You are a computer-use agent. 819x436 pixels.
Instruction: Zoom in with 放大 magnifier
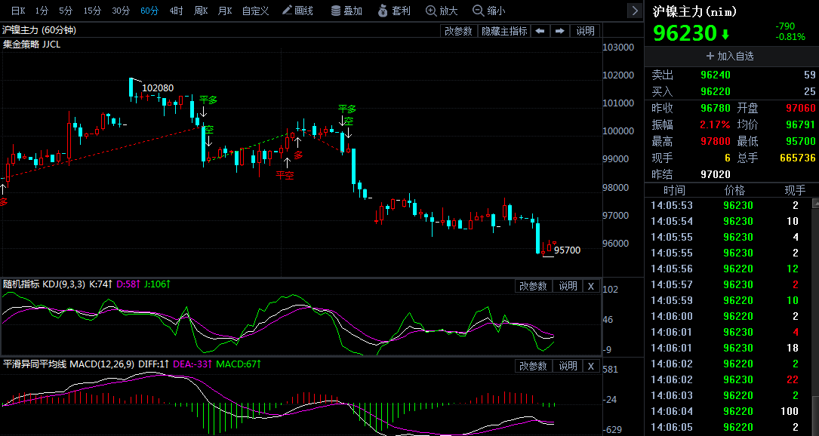(x=442, y=11)
